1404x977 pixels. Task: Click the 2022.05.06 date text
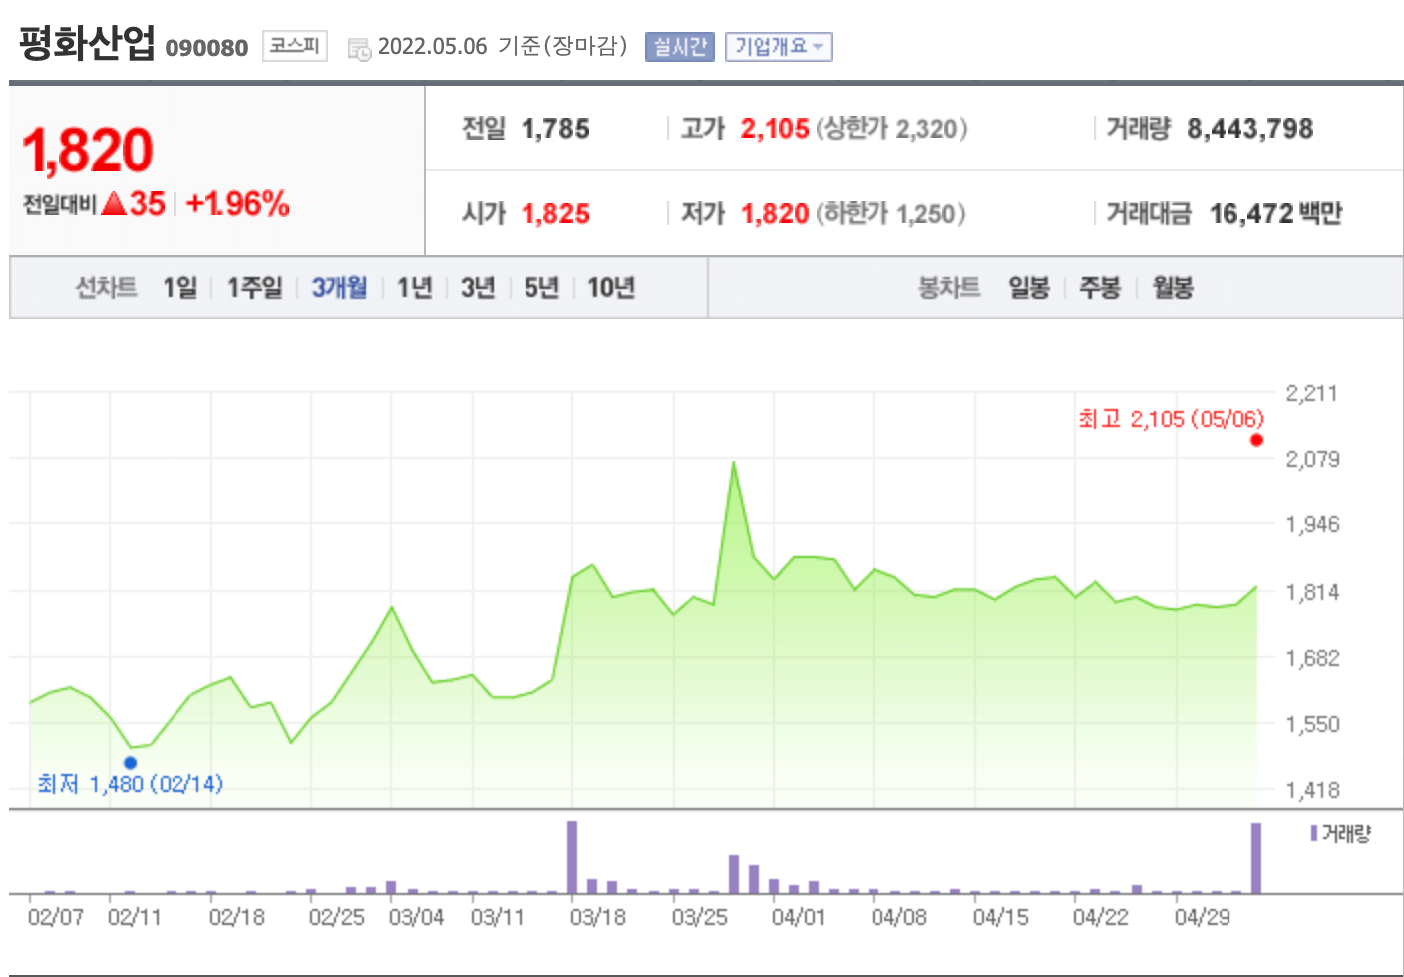point(432,47)
